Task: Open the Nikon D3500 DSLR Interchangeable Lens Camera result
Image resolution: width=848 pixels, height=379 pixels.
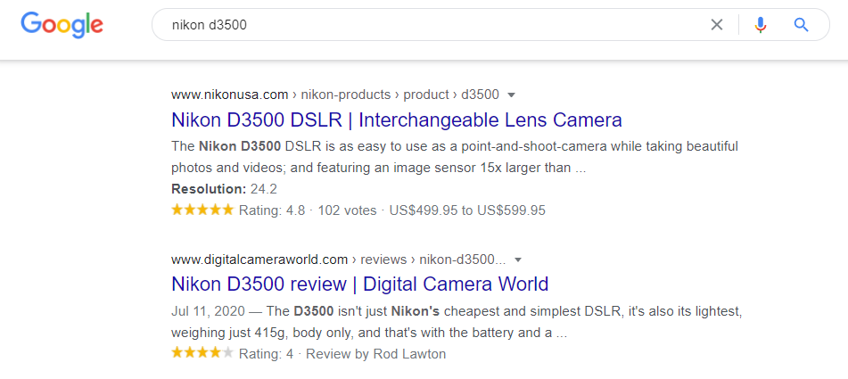Action: point(397,120)
